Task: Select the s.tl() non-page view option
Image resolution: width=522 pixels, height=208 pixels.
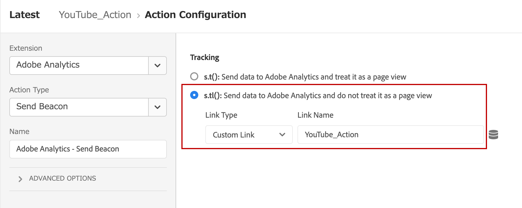Action: click(194, 95)
